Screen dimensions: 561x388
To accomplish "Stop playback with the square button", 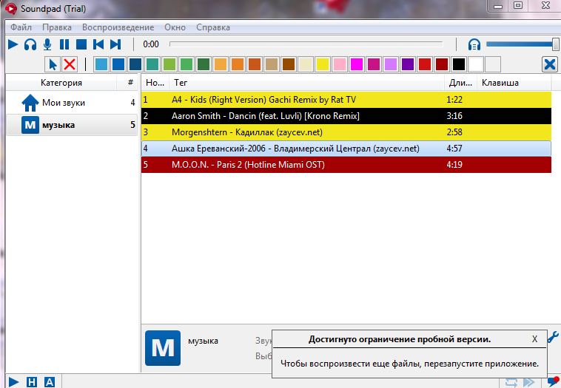I will coord(81,44).
